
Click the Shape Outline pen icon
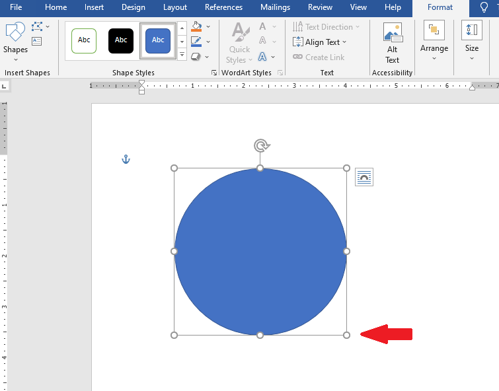tap(196, 42)
